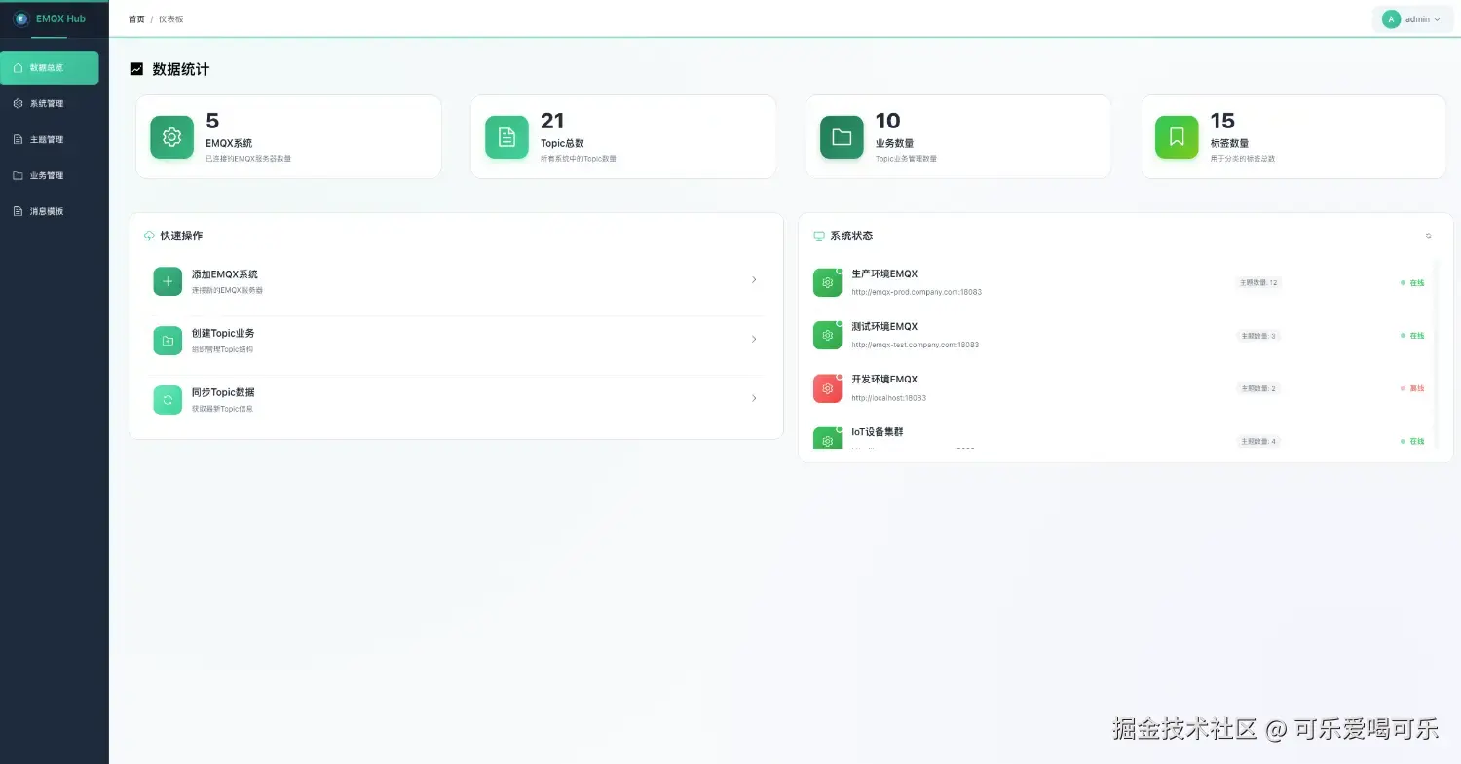The width and height of the screenshot is (1461, 764).
Task: Click the emqx-prod.company.com URL
Action: (917, 292)
